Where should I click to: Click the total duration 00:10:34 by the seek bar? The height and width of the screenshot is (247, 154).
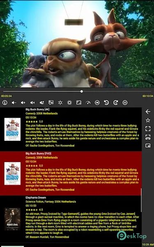pos(148,96)
